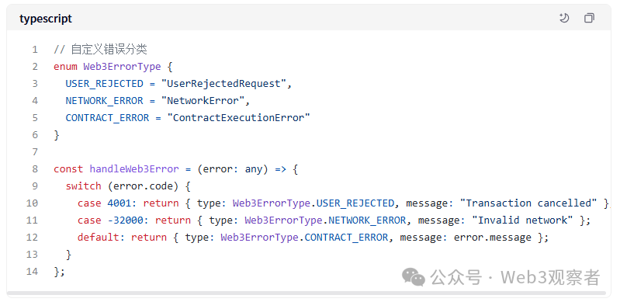Image resolution: width=620 pixels, height=302 pixels.
Task: Click the typescript language label
Action: click(x=46, y=19)
